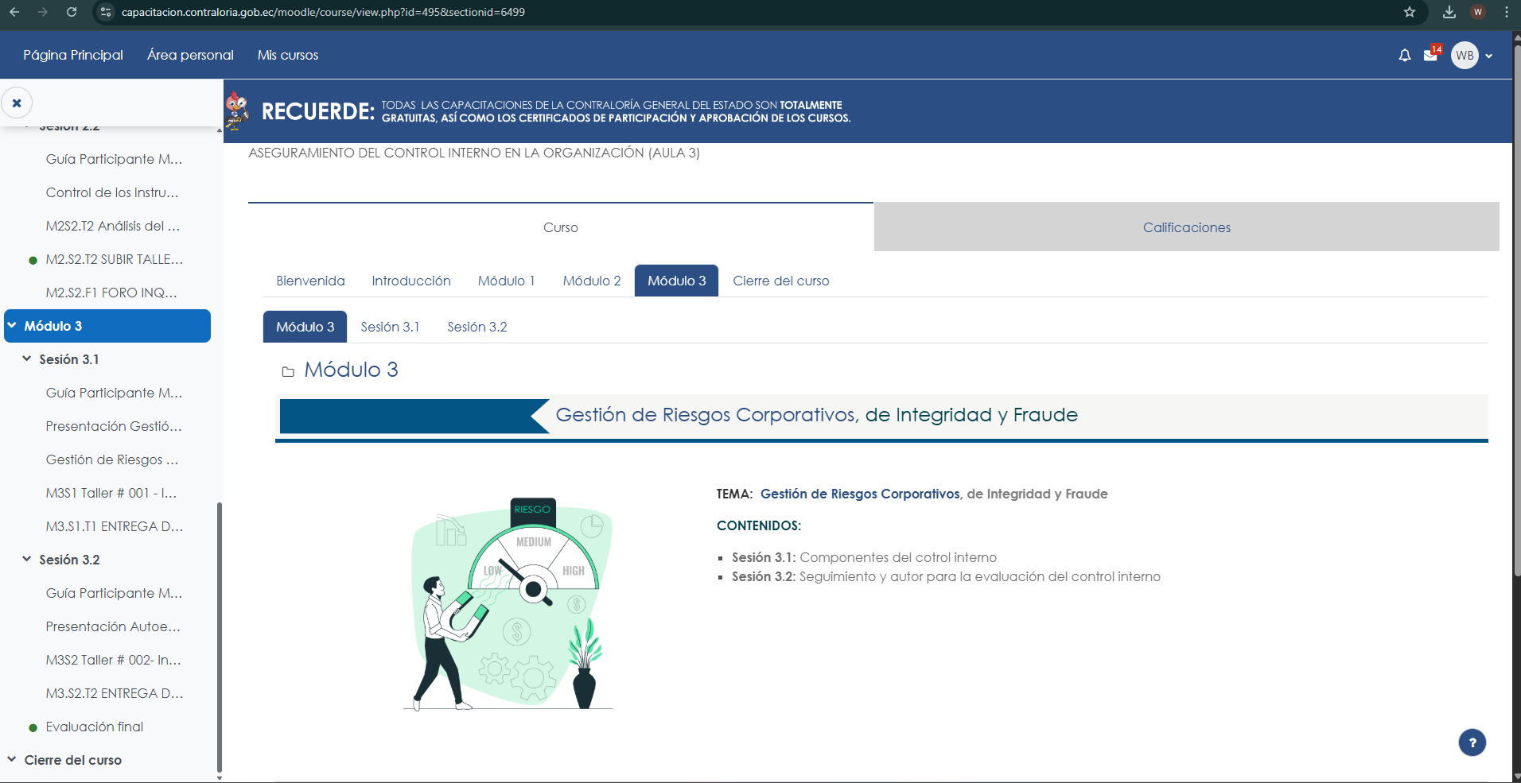Viewport: 1521px width, 783px height.
Task: Close the course index sidebar
Action: coord(17,103)
